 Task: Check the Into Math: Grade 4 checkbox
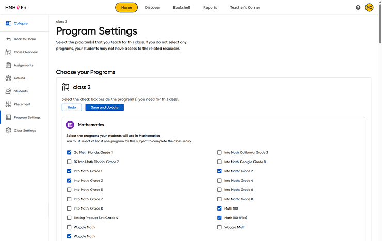tap(219, 181)
